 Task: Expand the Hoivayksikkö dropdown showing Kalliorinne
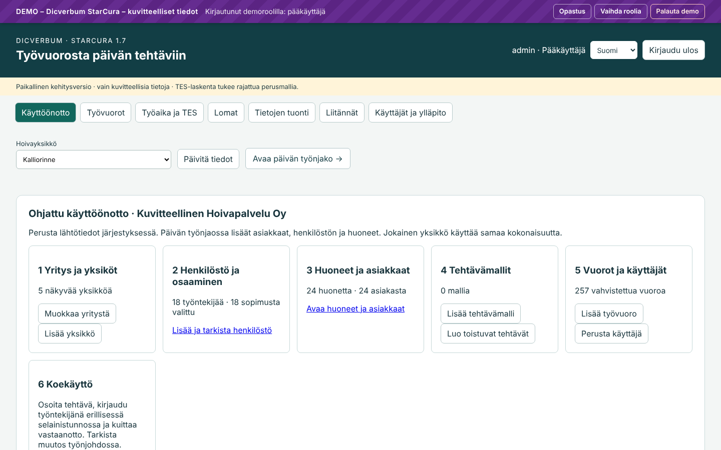click(94, 159)
